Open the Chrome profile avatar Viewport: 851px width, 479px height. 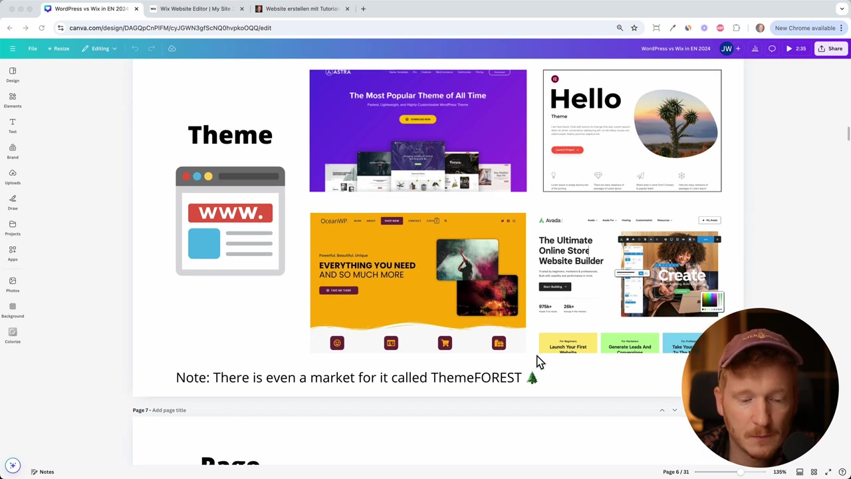point(760,28)
